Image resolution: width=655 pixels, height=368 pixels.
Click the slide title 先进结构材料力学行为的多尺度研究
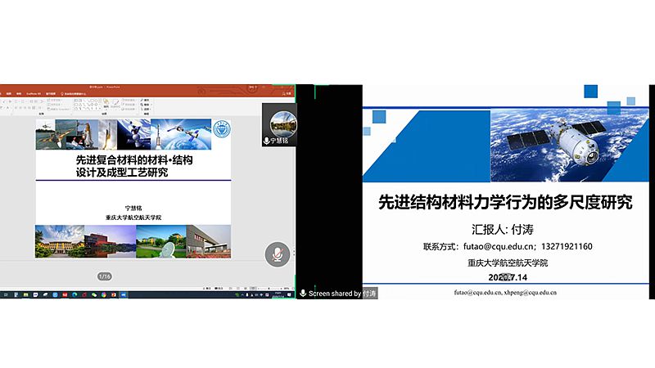click(504, 202)
